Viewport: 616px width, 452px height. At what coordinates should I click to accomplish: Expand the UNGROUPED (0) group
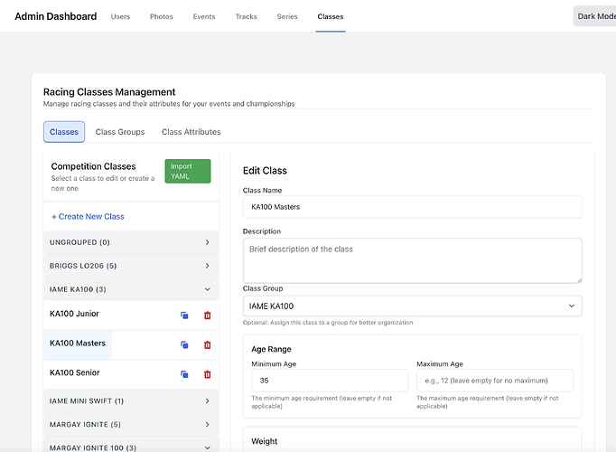click(131, 242)
